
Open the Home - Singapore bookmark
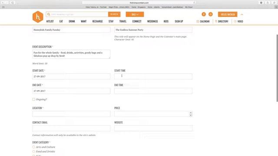[x=139, y=7]
